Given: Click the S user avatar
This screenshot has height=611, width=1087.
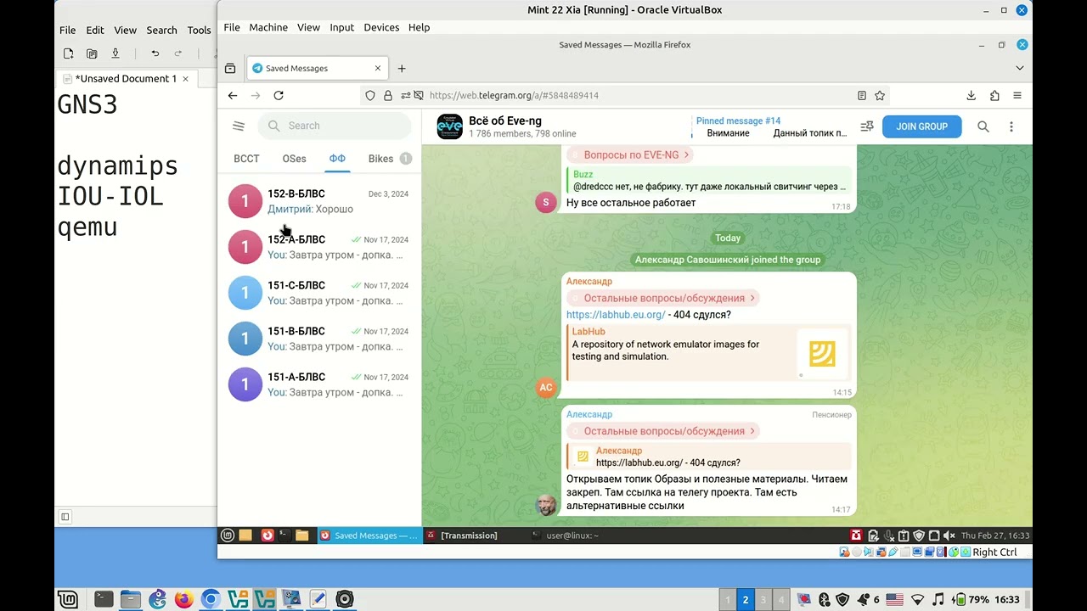Looking at the screenshot, I should (x=546, y=202).
